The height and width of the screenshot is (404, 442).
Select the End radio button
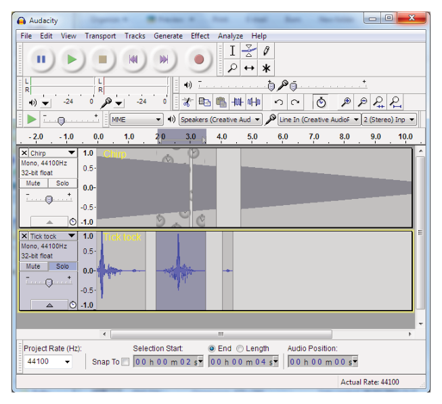pyautogui.click(x=211, y=349)
